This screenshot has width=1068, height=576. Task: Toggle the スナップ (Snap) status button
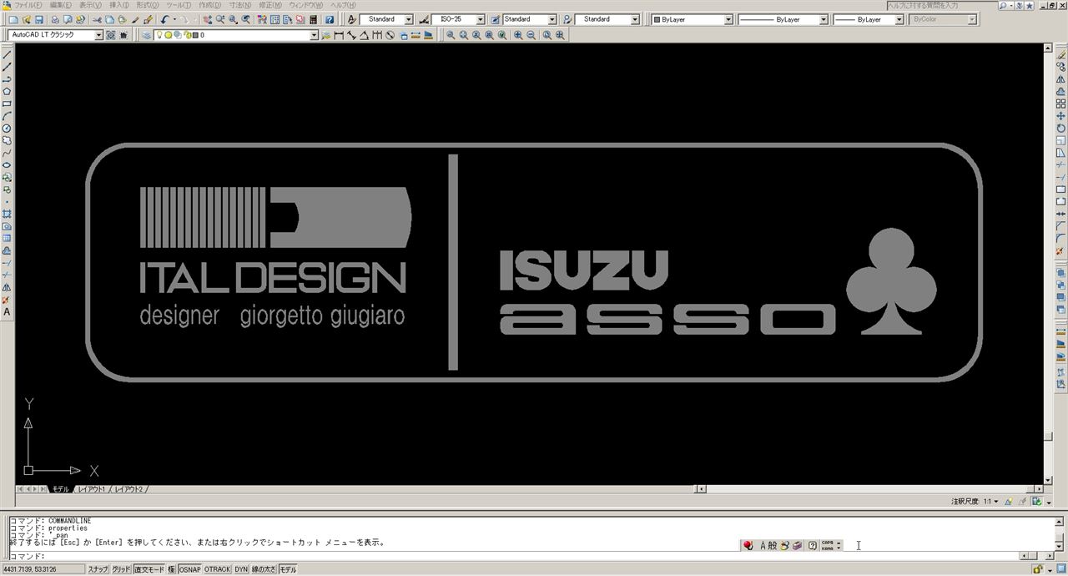98,569
